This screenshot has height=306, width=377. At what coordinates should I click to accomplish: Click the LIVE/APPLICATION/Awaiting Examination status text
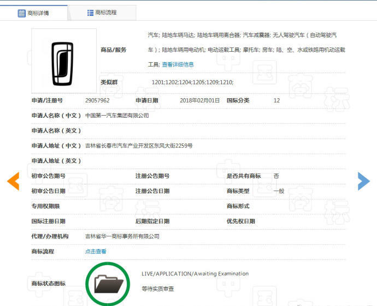tap(195, 274)
